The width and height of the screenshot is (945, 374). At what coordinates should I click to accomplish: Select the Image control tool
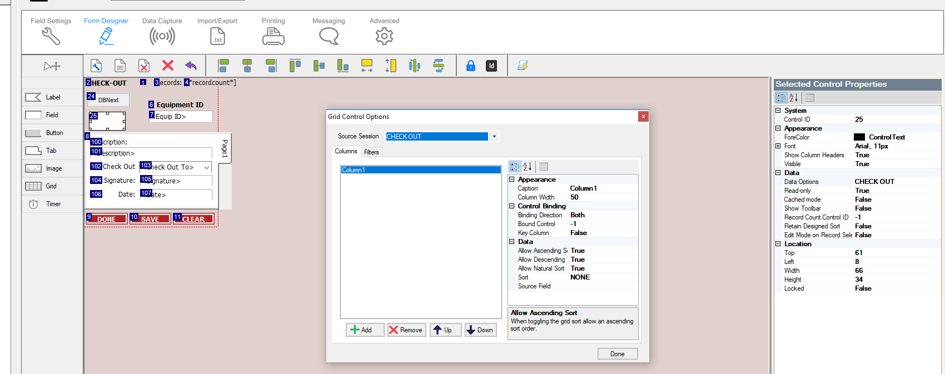click(52, 168)
